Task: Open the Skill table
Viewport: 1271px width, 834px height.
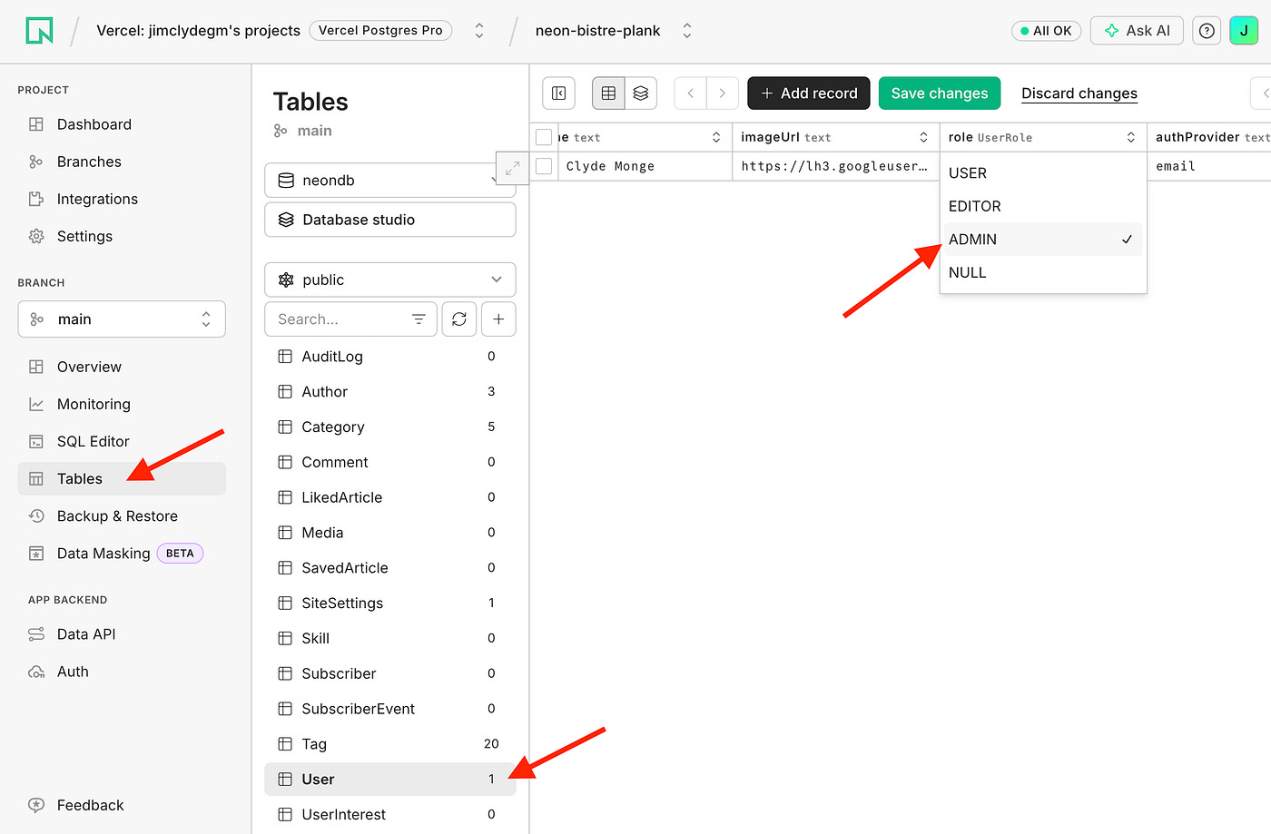Action: pyautogui.click(x=390, y=638)
